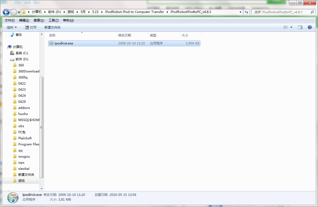The width and height of the screenshot is (318, 207).
Task: Open the 组织 dropdown in toolbar
Action: point(12,27)
